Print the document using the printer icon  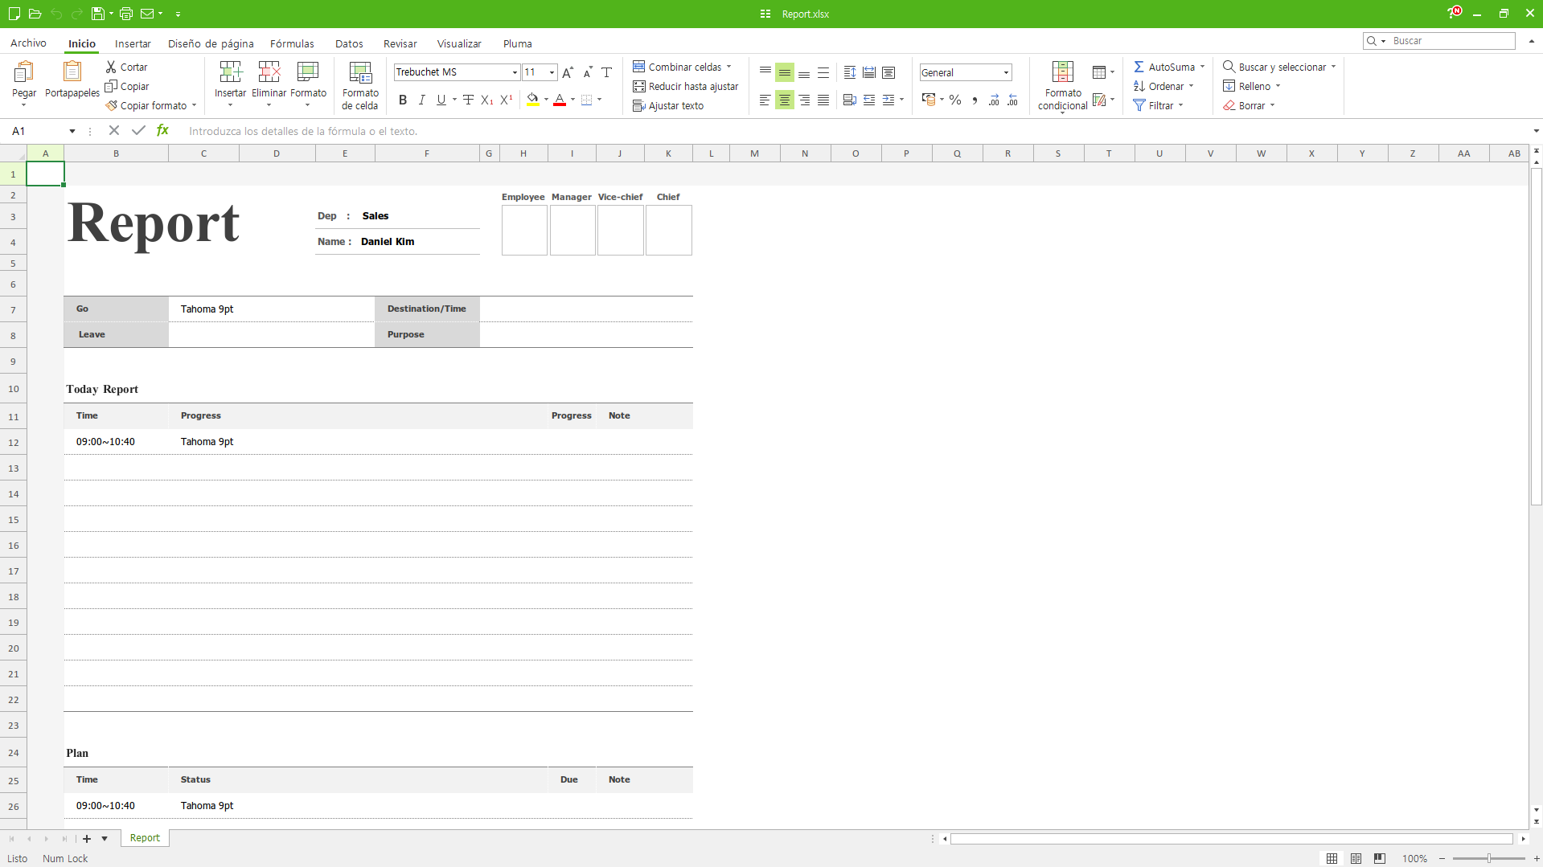tap(126, 14)
